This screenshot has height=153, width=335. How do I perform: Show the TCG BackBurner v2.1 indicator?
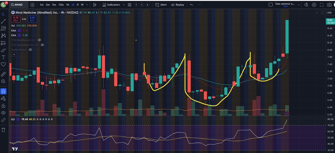coord(40,40)
